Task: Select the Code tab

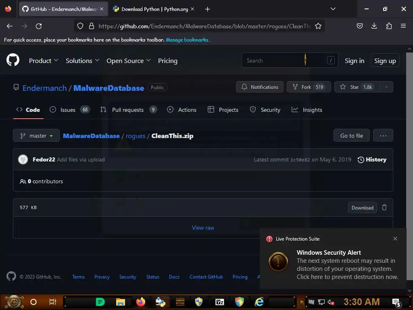Action: click(x=28, y=110)
